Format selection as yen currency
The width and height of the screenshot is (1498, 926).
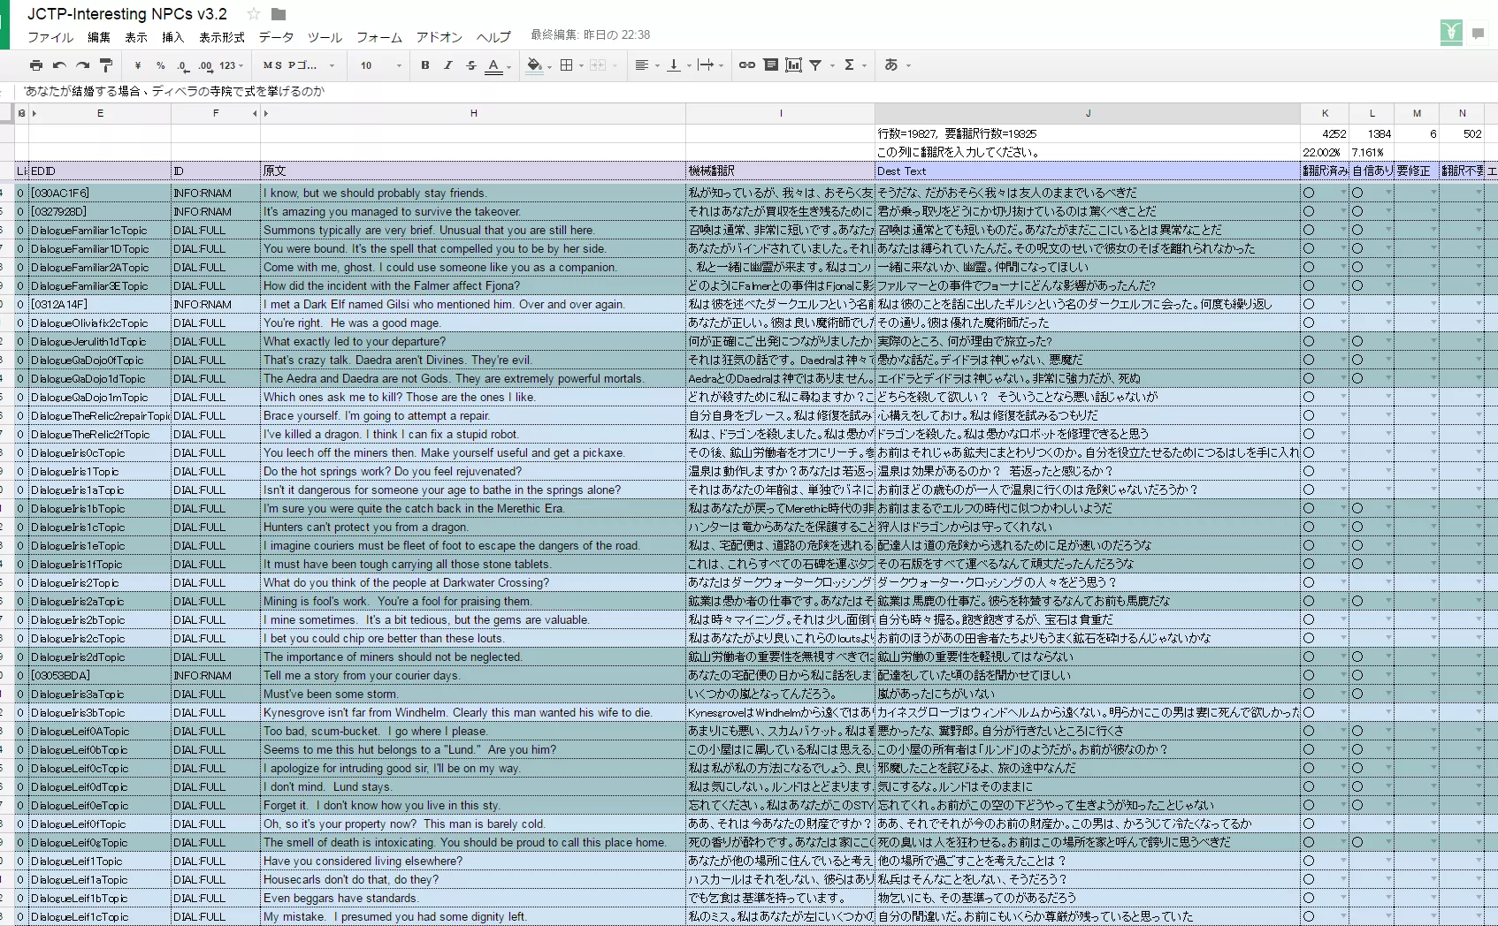click(138, 65)
